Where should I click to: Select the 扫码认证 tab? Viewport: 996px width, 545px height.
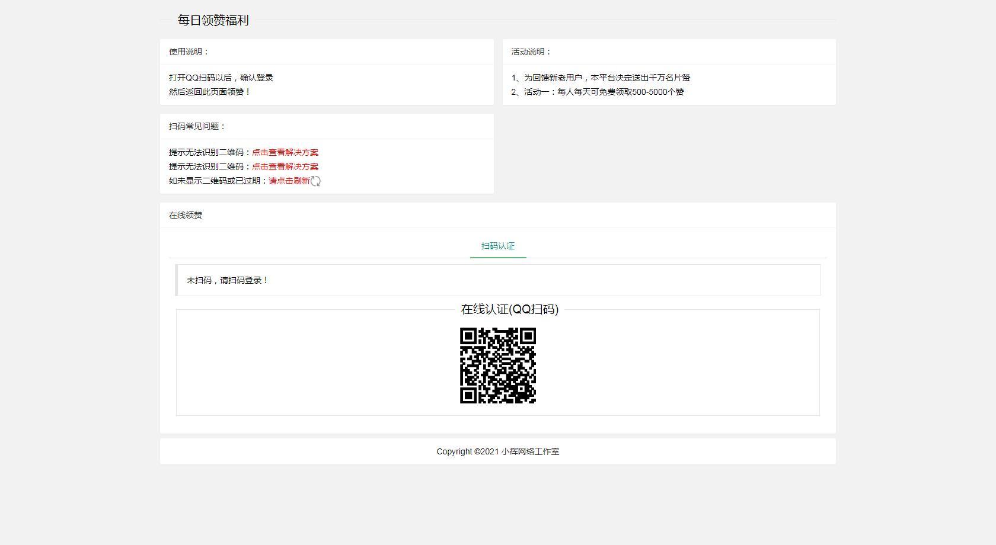498,246
